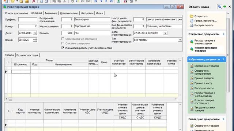Switch to Разукомплектация tab
This screenshot has height=131, width=234.
27,55
